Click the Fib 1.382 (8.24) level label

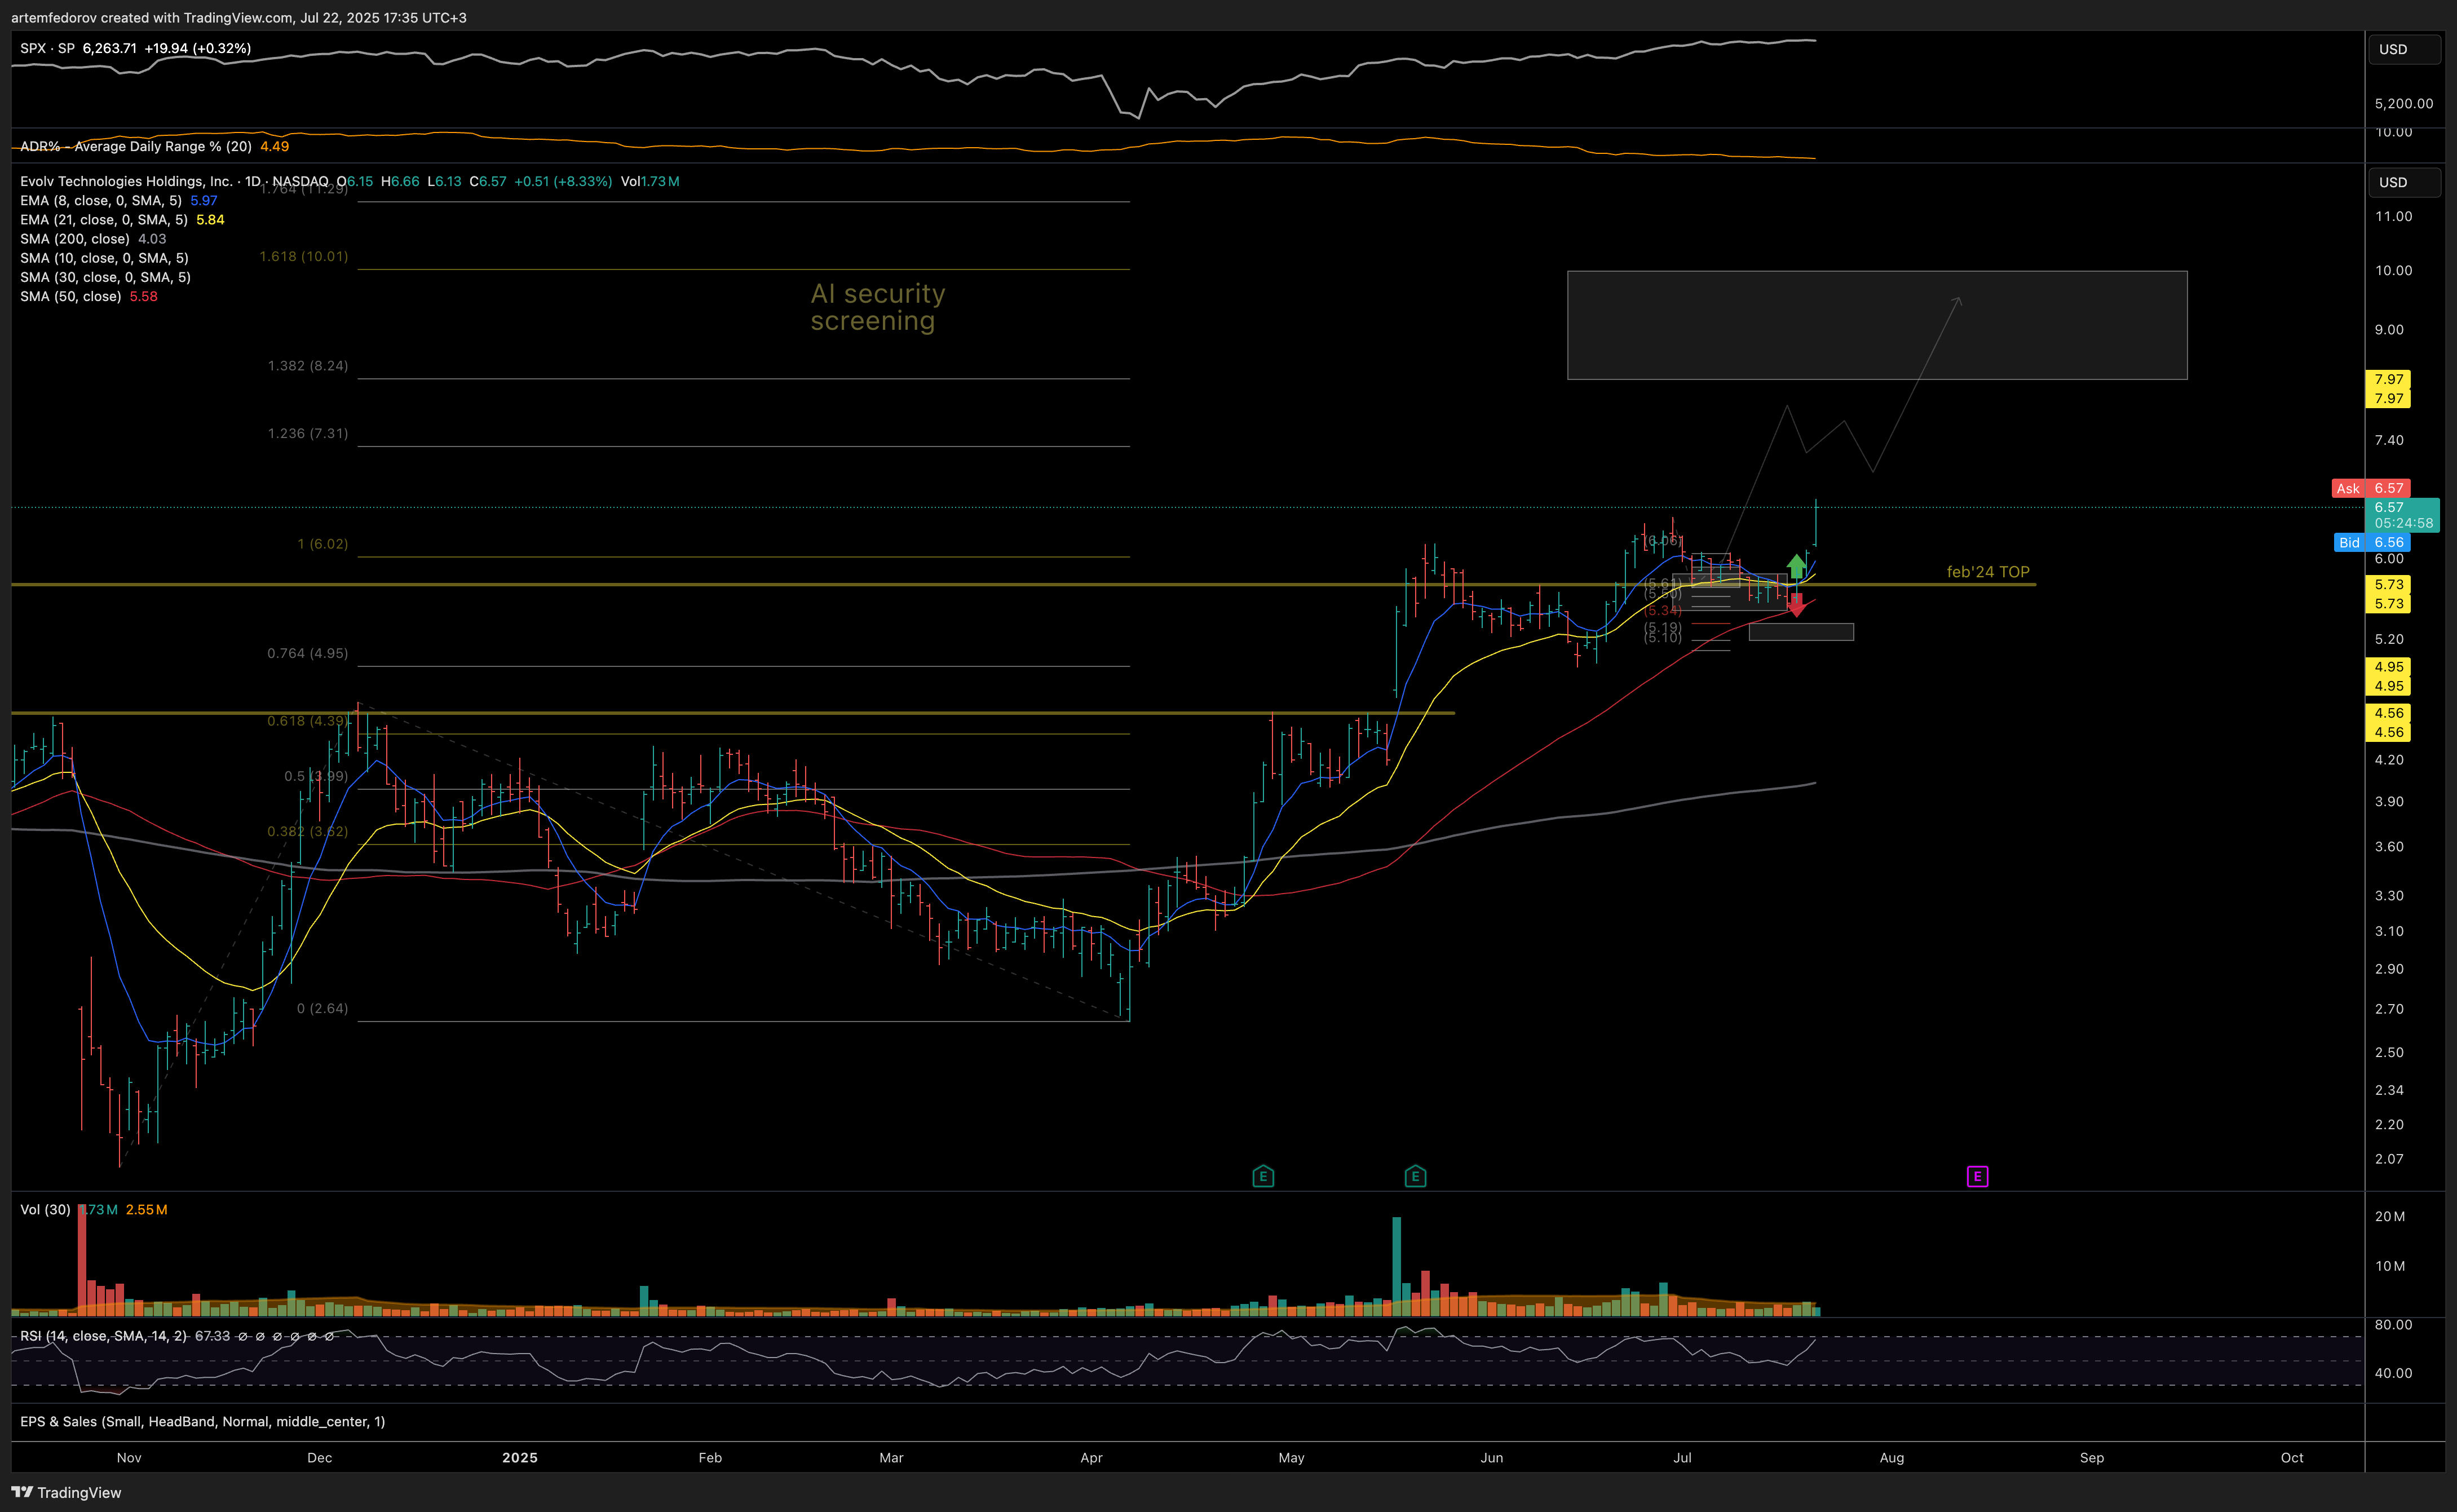(308, 365)
